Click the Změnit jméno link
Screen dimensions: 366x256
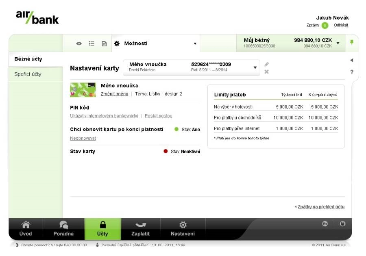[x=114, y=94]
